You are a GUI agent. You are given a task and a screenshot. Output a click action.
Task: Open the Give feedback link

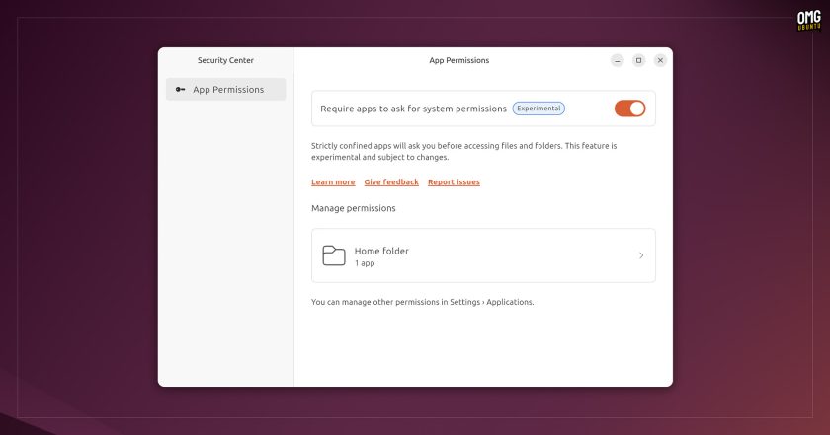pyautogui.click(x=391, y=181)
